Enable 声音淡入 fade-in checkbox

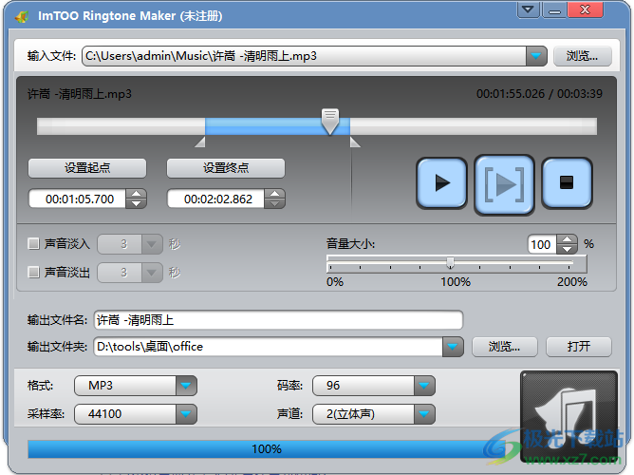tap(33, 243)
